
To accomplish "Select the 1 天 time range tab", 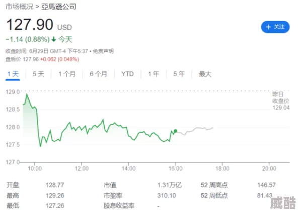I will click(x=13, y=74).
